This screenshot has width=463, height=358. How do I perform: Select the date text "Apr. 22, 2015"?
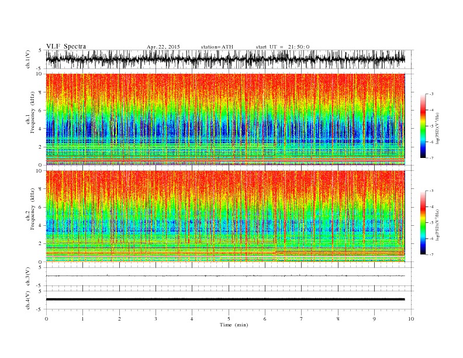coord(163,47)
